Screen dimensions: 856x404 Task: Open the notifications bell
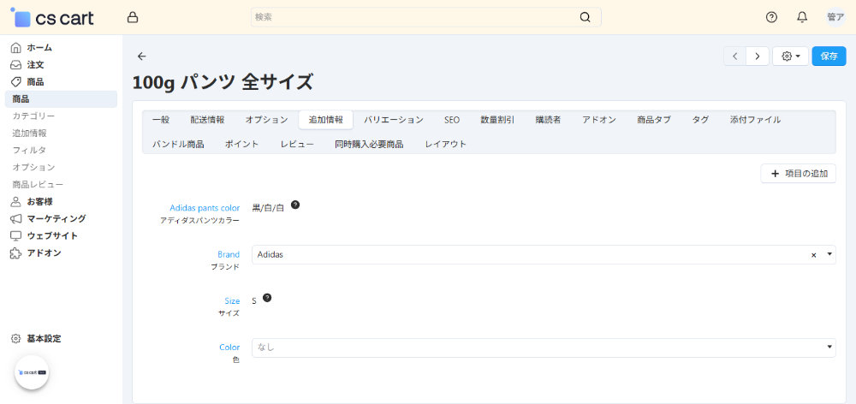(x=802, y=17)
